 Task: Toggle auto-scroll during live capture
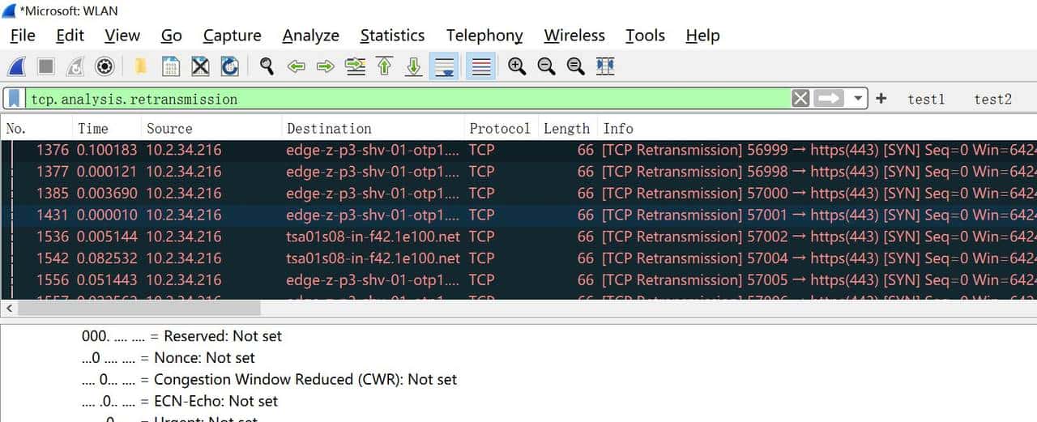(x=444, y=66)
